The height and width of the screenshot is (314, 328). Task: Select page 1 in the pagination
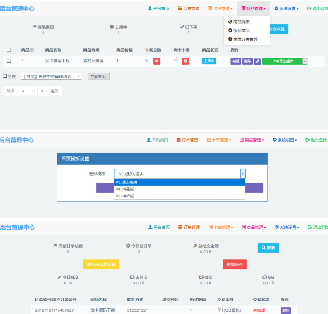pos(33,91)
